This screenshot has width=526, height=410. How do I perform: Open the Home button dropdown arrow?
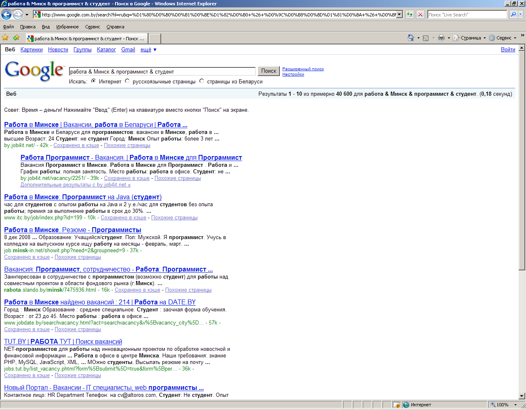coord(418,38)
